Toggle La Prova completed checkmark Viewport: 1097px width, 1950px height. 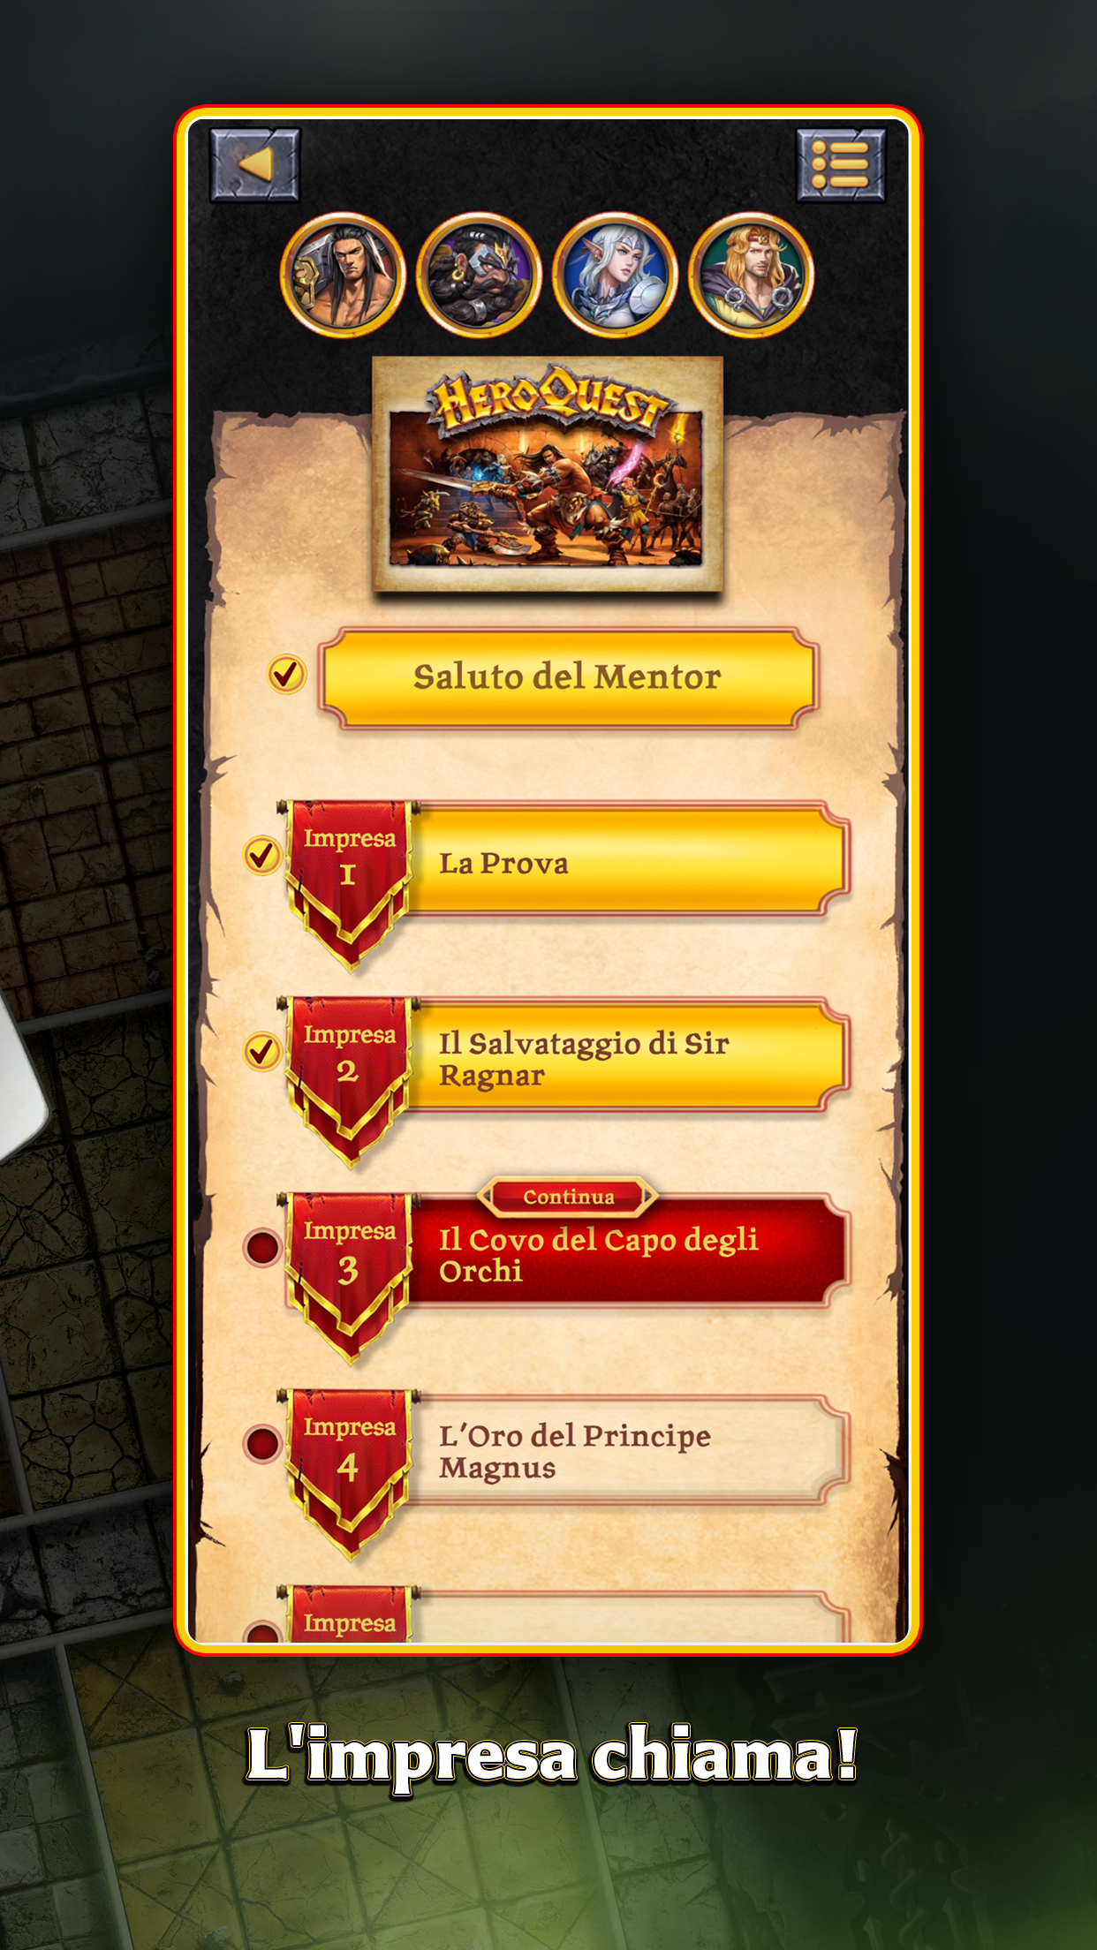tap(262, 856)
